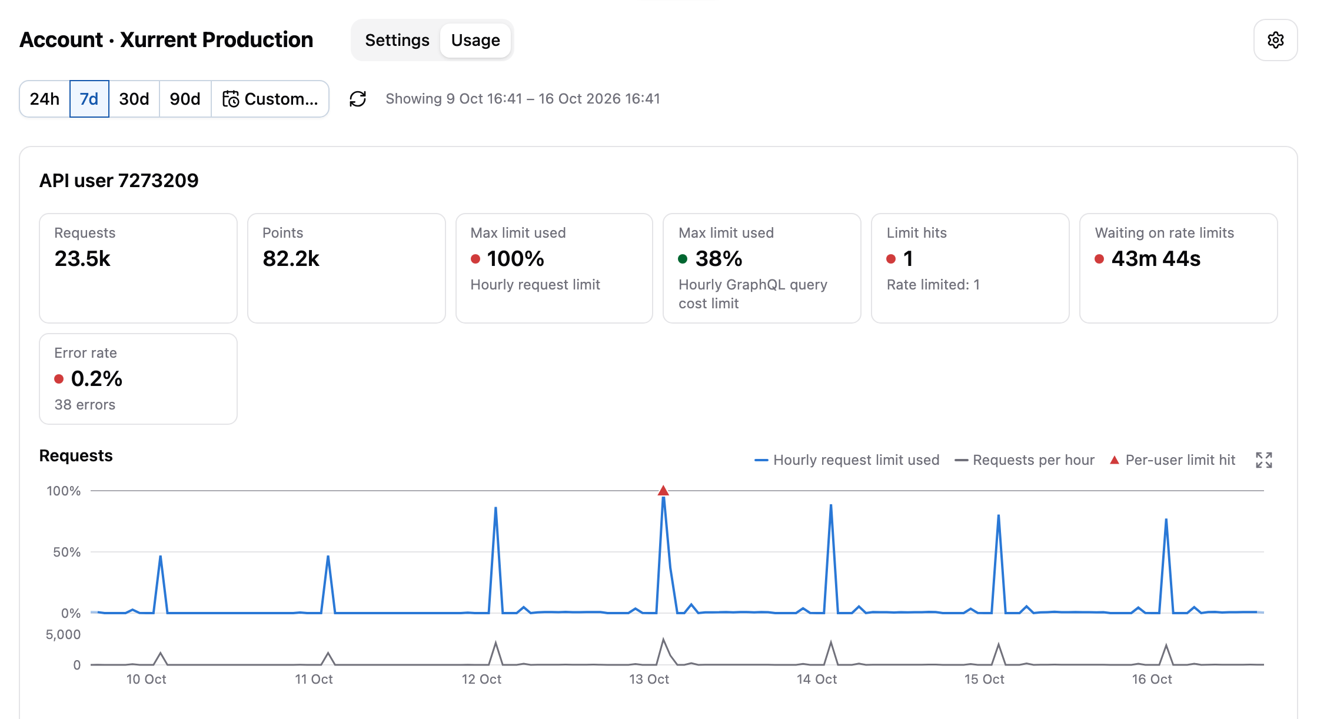Click the '43m 44s' waiting value
1317x719 pixels.
1156,259
